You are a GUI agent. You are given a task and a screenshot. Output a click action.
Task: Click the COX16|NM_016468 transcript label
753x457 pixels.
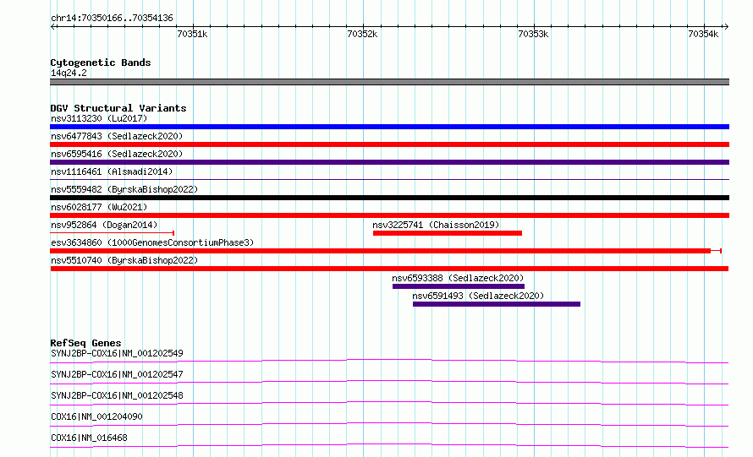point(89,438)
